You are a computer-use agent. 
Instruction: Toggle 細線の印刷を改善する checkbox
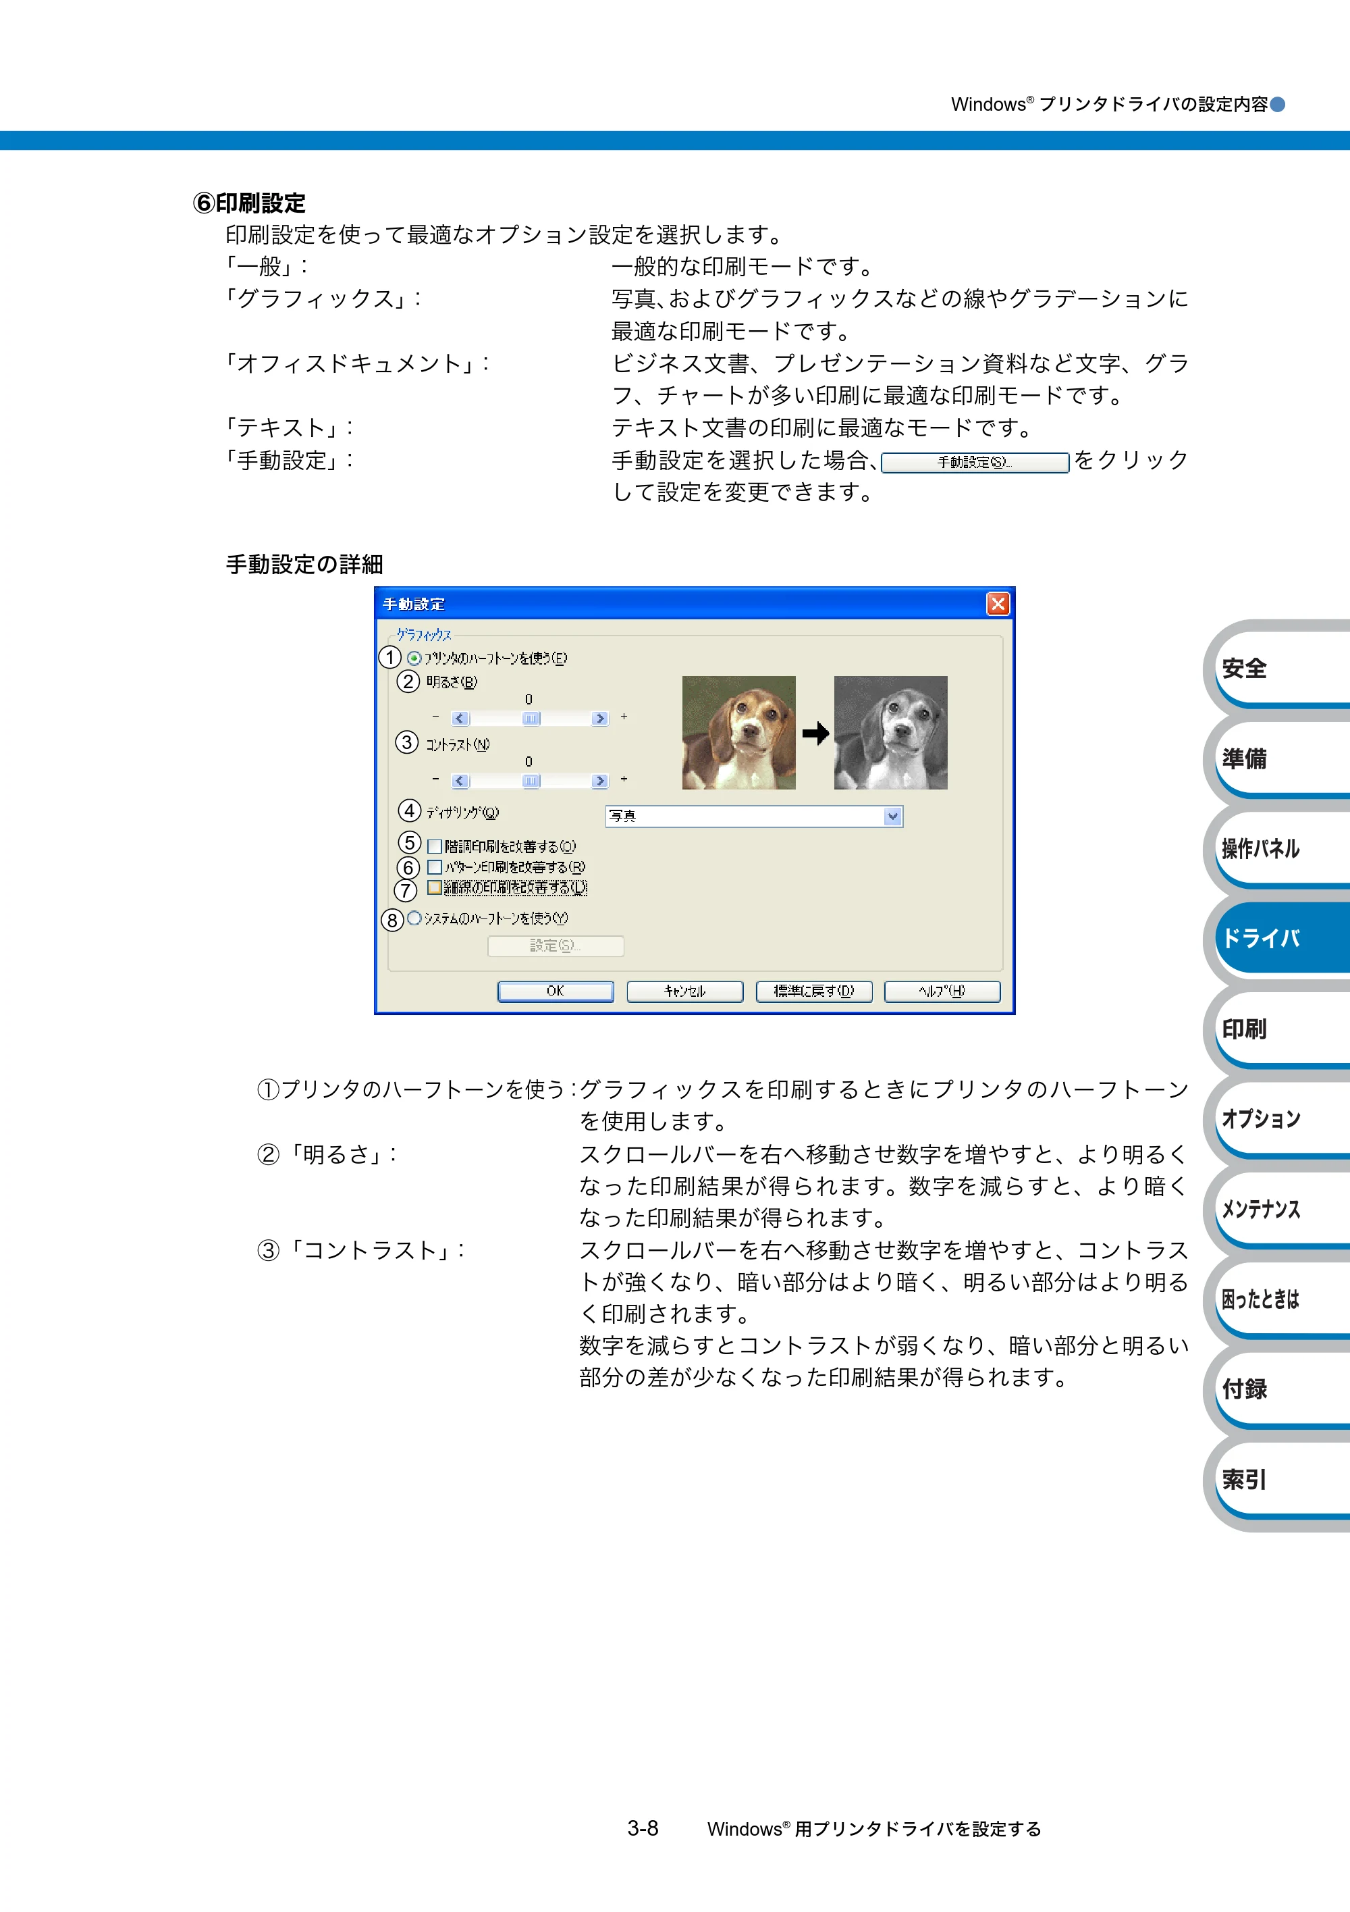(433, 887)
